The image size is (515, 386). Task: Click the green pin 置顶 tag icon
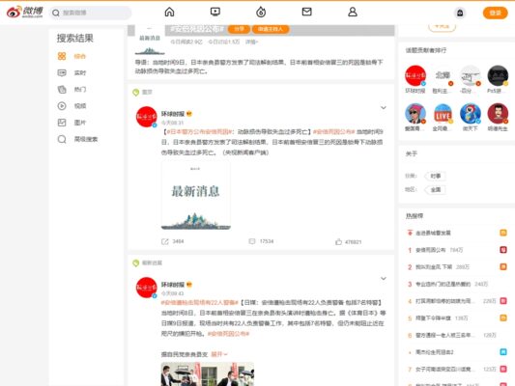click(x=135, y=93)
